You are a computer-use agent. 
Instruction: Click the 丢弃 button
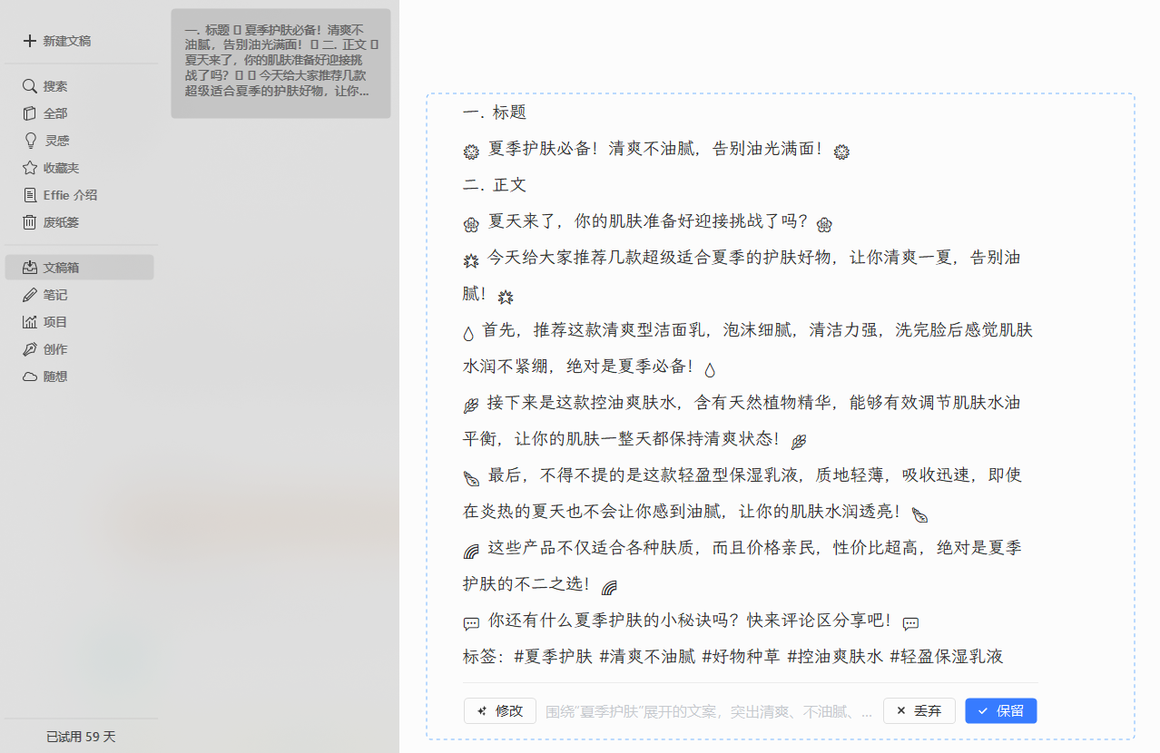(919, 711)
